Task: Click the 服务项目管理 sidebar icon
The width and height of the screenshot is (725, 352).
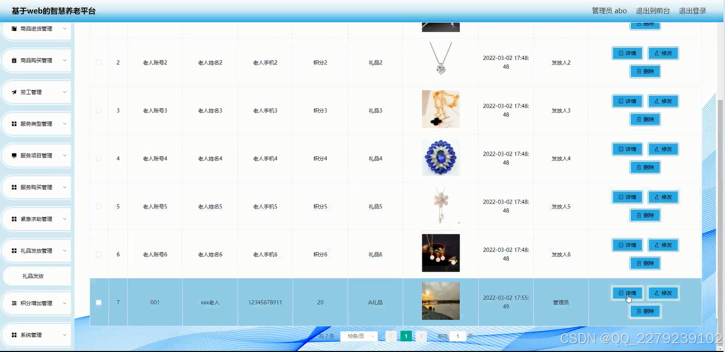Action: tap(15, 155)
